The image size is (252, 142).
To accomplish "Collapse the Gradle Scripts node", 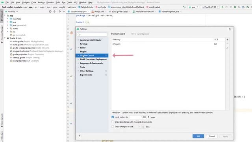I will (5, 38).
